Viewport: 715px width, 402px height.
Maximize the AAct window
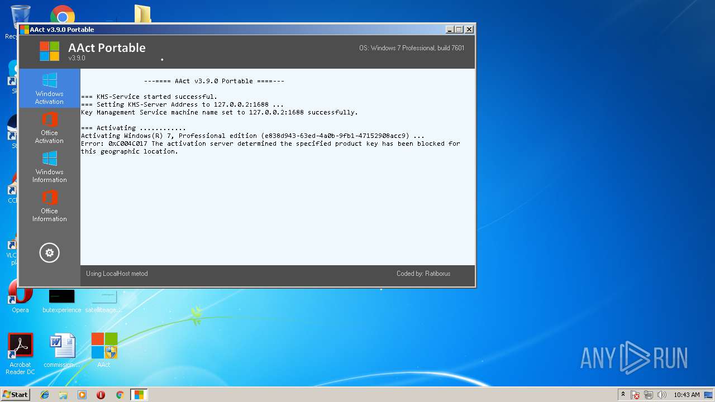(x=459, y=30)
